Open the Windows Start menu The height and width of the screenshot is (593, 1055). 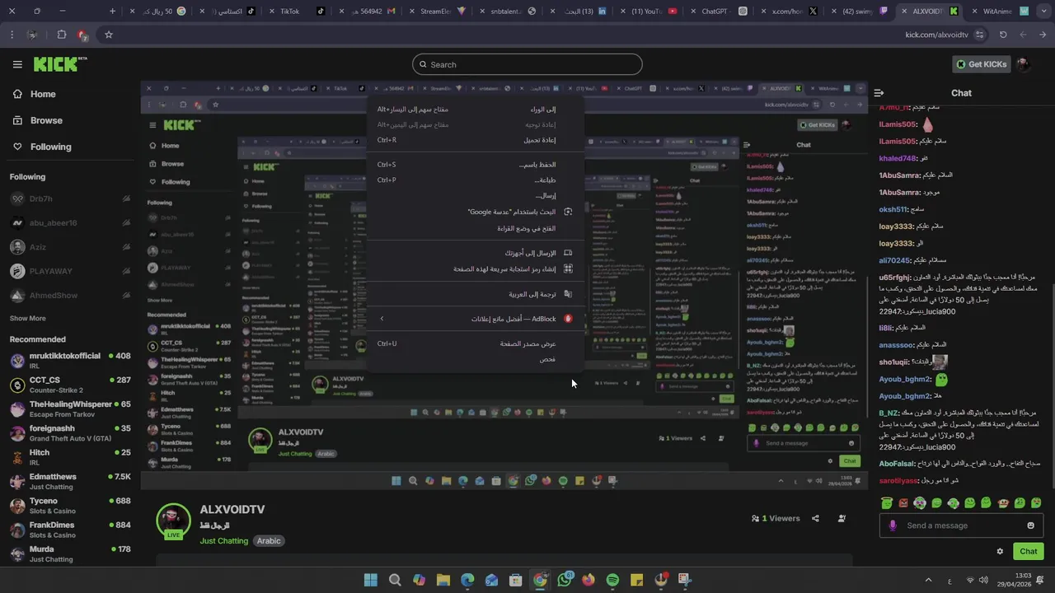(371, 581)
